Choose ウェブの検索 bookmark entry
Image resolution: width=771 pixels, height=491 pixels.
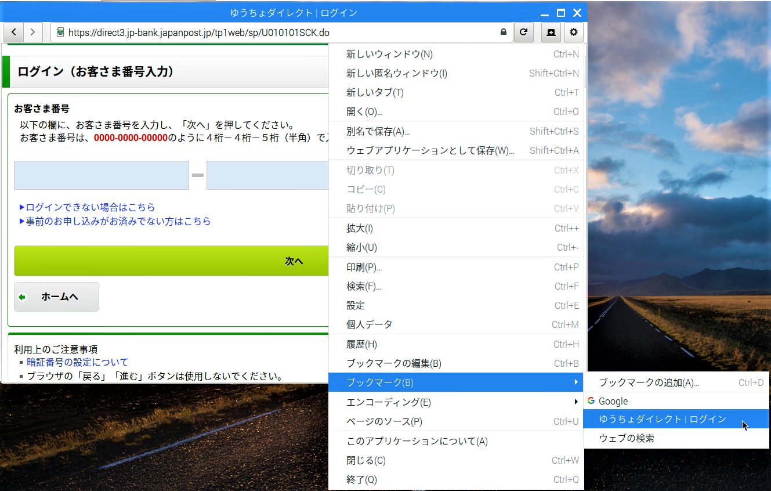pos(676,438)
